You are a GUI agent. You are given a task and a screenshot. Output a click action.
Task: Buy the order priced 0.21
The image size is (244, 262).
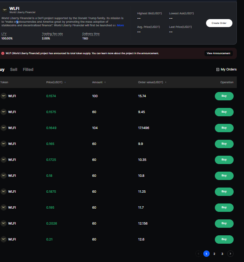(x=224, y=239)
